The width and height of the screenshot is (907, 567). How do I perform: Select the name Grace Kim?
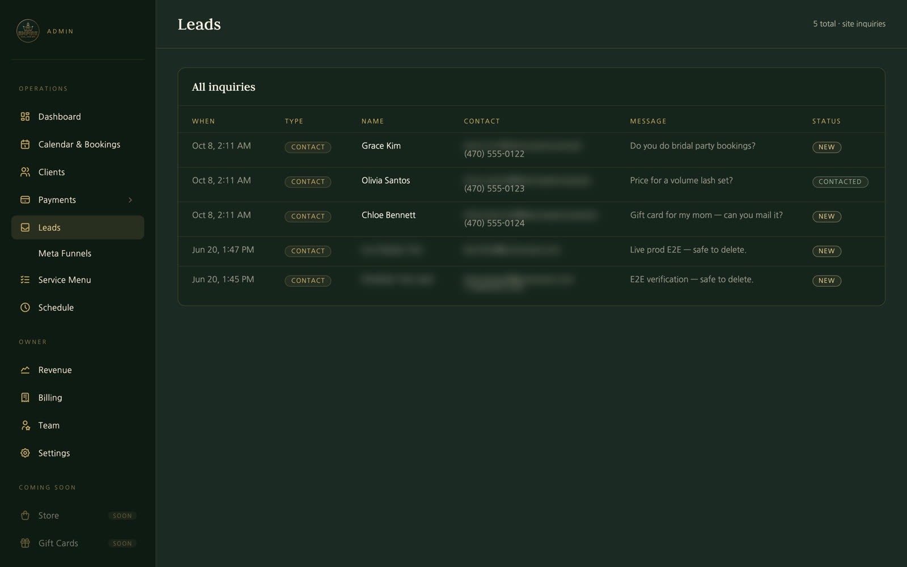tap(381, 146)
